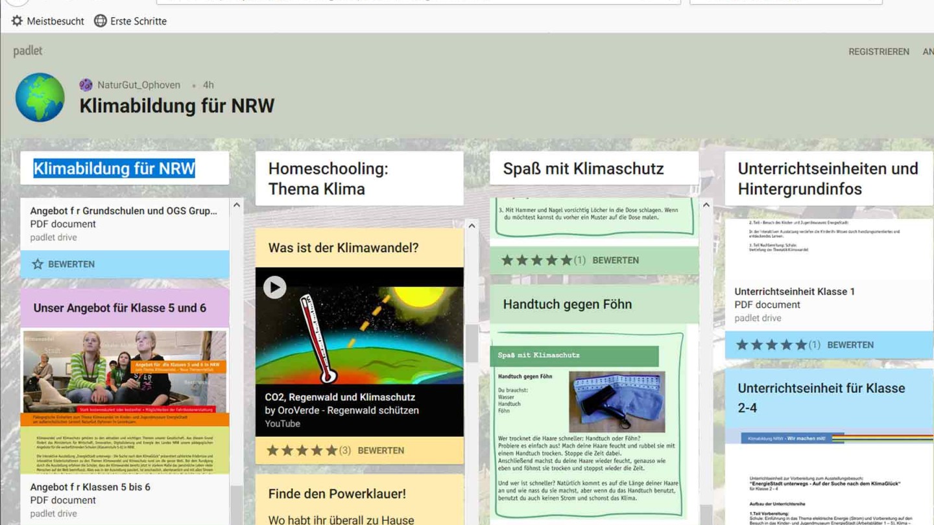Screen dimensions: 934x525
Task: Click BEWERTEN on the Grundschulen card
Action: tap(71, 264)
